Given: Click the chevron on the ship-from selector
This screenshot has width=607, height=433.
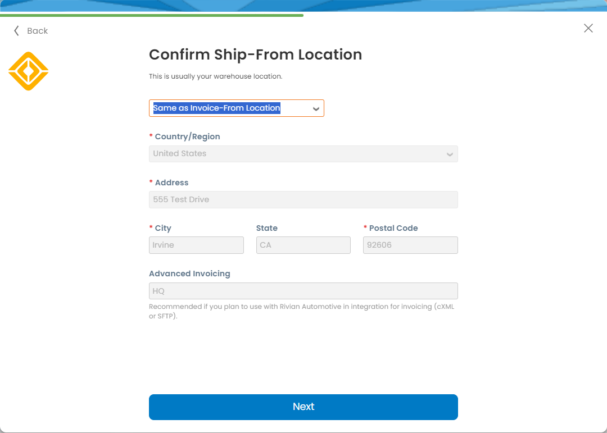Looking at the screenshot, I should [316, 108].
